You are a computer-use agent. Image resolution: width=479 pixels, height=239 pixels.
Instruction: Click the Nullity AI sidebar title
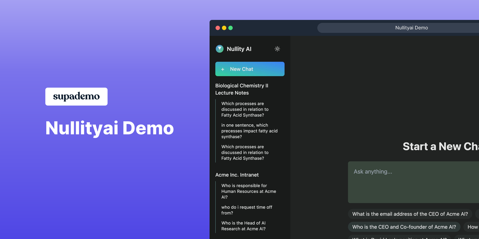coord(239,49)
